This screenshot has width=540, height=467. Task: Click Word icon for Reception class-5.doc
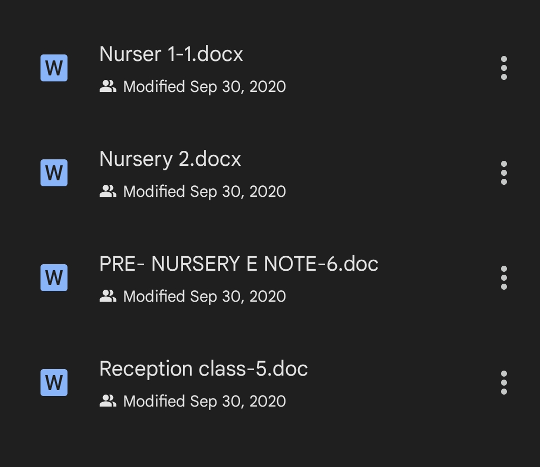tap(54, 383)
